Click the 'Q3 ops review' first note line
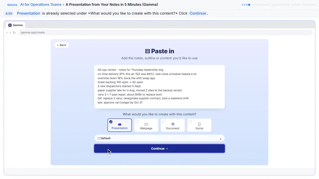This screenshot has height=179, width=319. point(130,70)
